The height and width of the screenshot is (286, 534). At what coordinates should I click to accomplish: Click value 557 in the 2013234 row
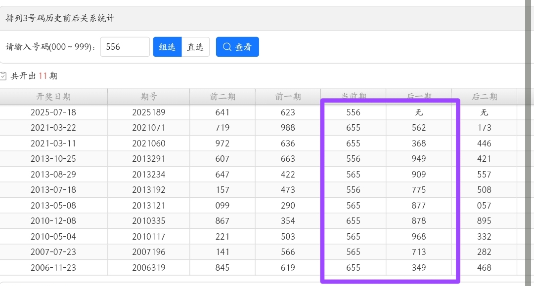[484, 174]
